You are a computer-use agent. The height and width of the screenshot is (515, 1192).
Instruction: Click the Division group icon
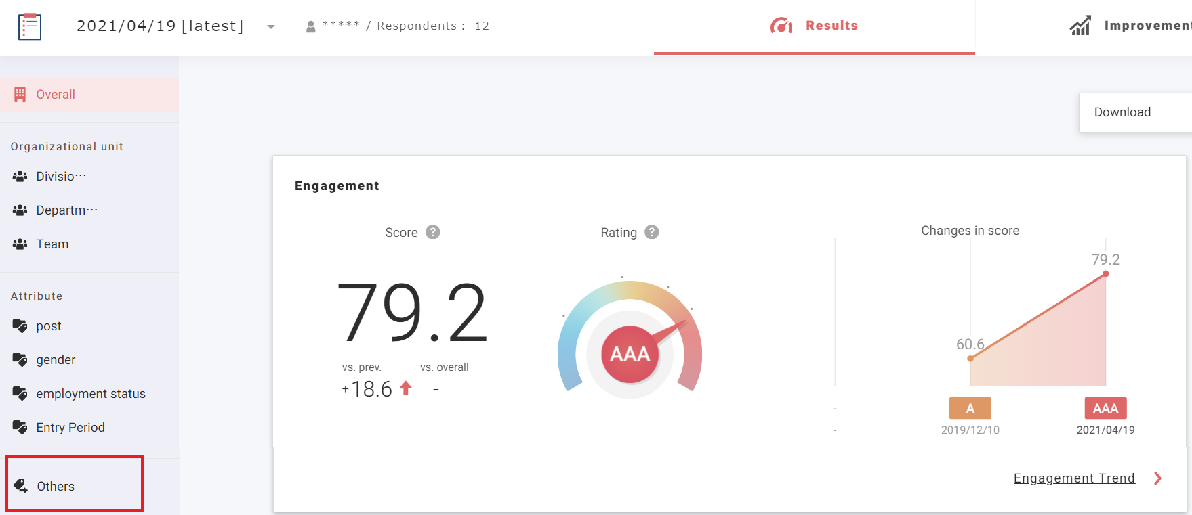coord(20,177)
